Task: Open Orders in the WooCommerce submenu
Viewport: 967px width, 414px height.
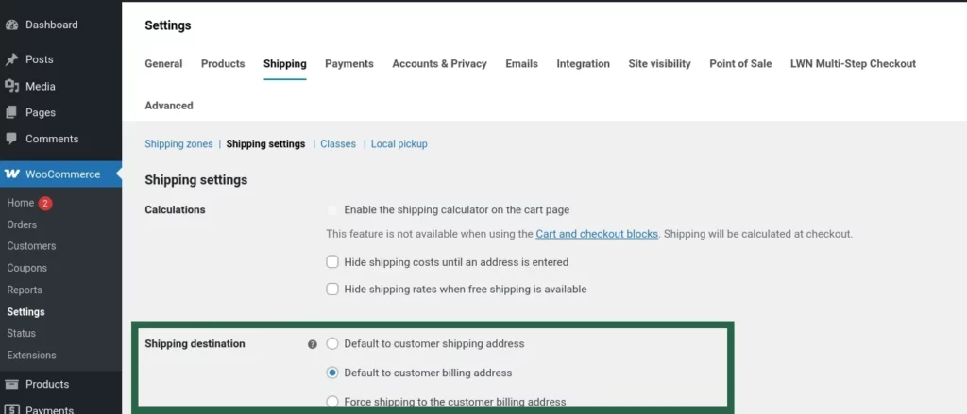Action: pyautogui.click(x=22, y=224)
